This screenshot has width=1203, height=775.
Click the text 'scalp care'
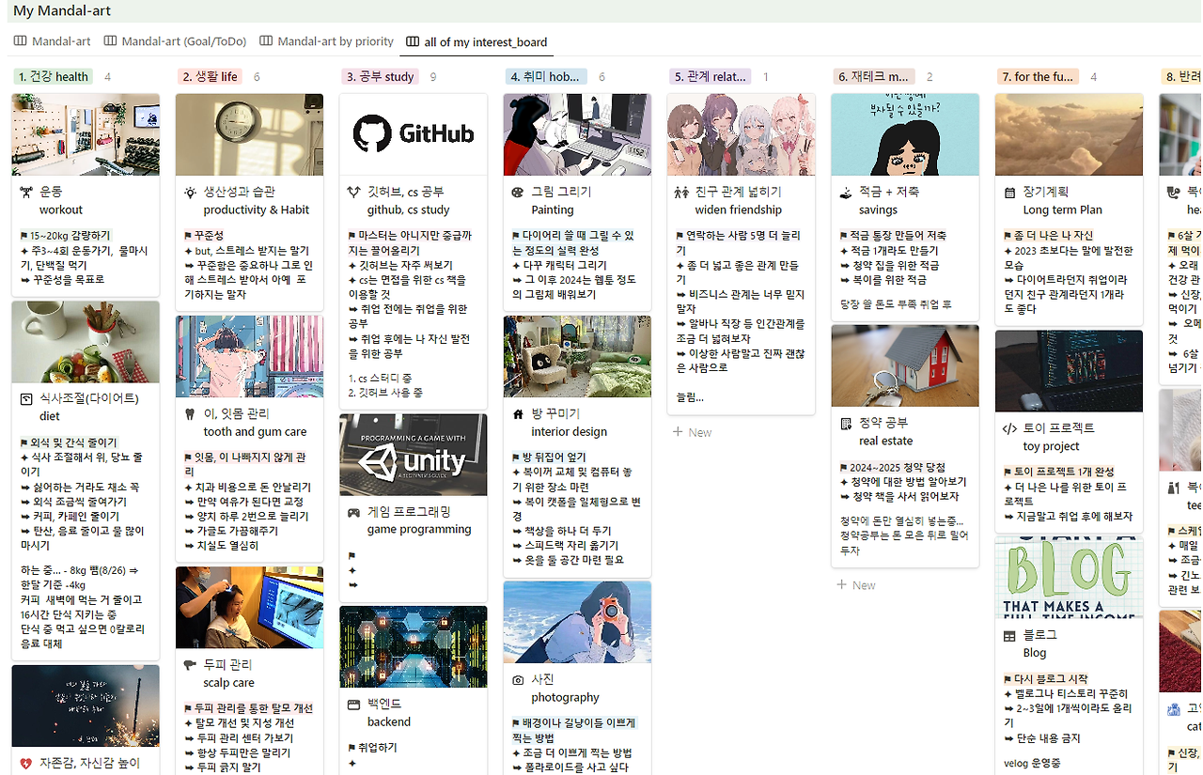tap(228, 683)
